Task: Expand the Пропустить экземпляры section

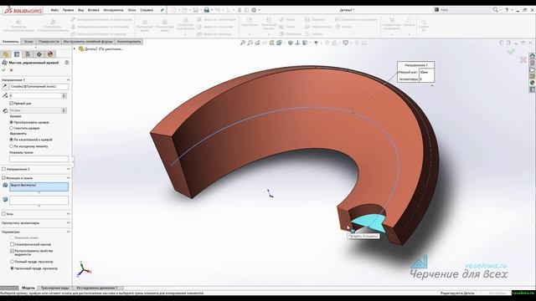Action: (68, 223)
